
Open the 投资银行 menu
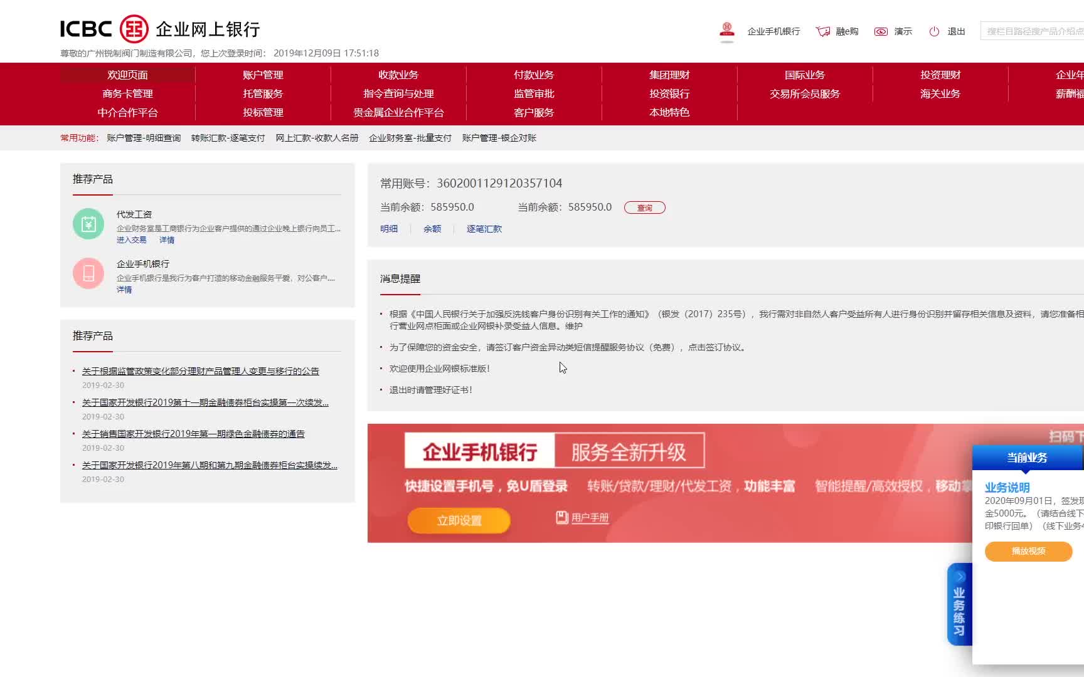coord(669,93)
